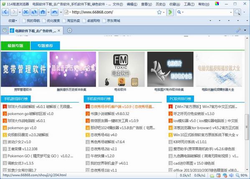250x179 pixels.
Task: Click the green Go arrow button
Action: (x=170, y=12)
